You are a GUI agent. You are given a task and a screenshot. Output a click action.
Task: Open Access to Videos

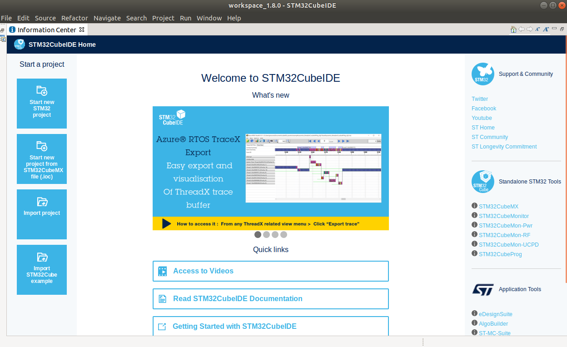203,270
